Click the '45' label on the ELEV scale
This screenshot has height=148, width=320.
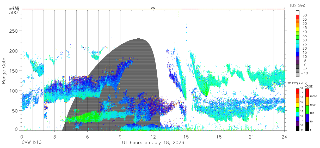(304, 27)
